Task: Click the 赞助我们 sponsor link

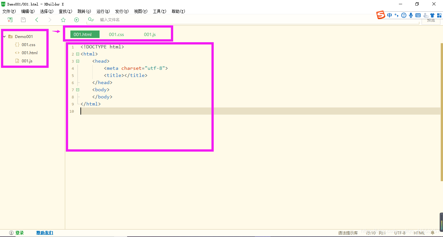Action: click(45, 233)
